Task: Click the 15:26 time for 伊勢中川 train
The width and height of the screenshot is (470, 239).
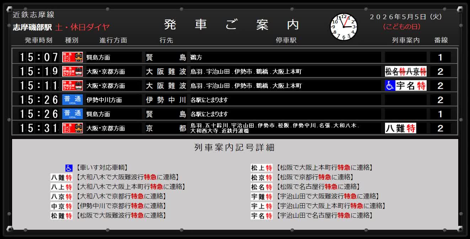Action: point(38,100)
